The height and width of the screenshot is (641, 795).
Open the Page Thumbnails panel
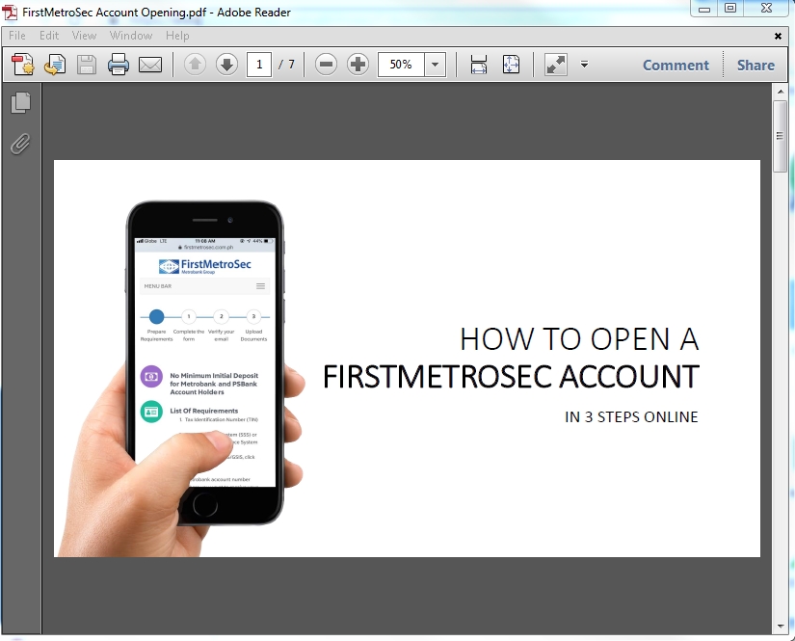click(x=20, y=102)
